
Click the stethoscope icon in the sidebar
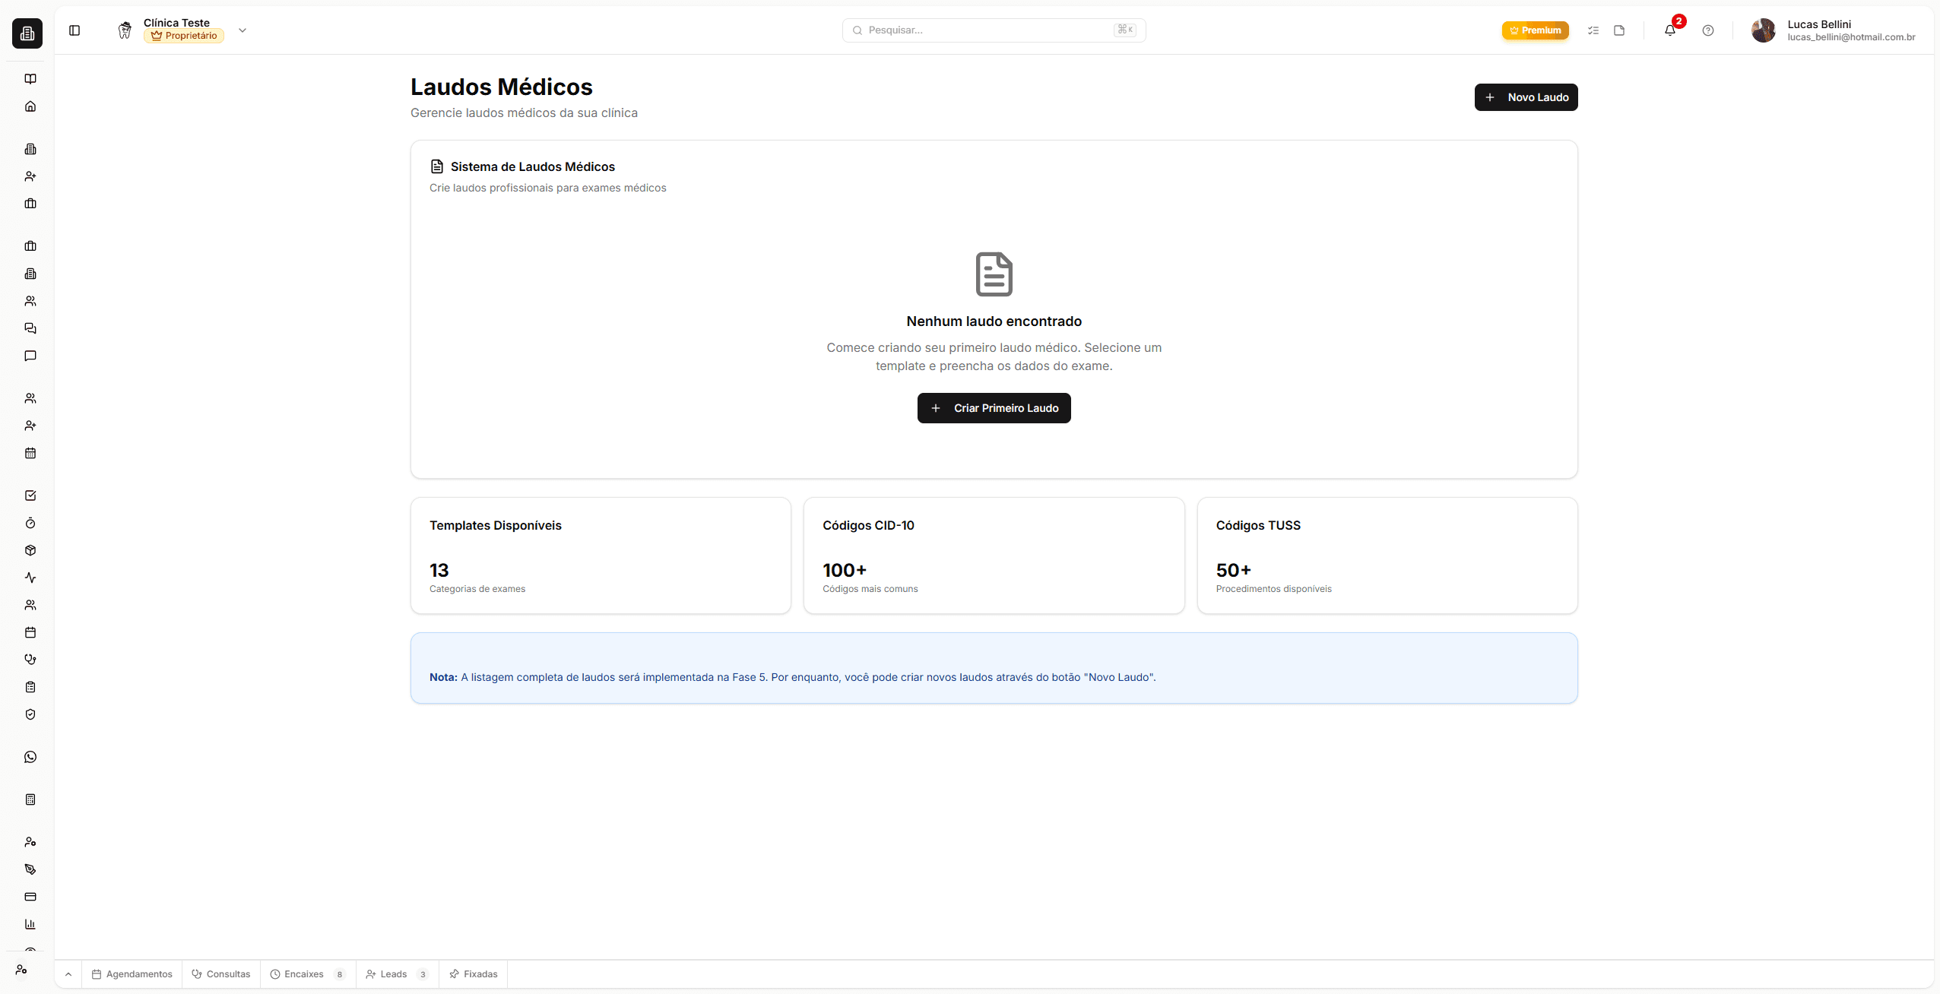tap(30, 659)
